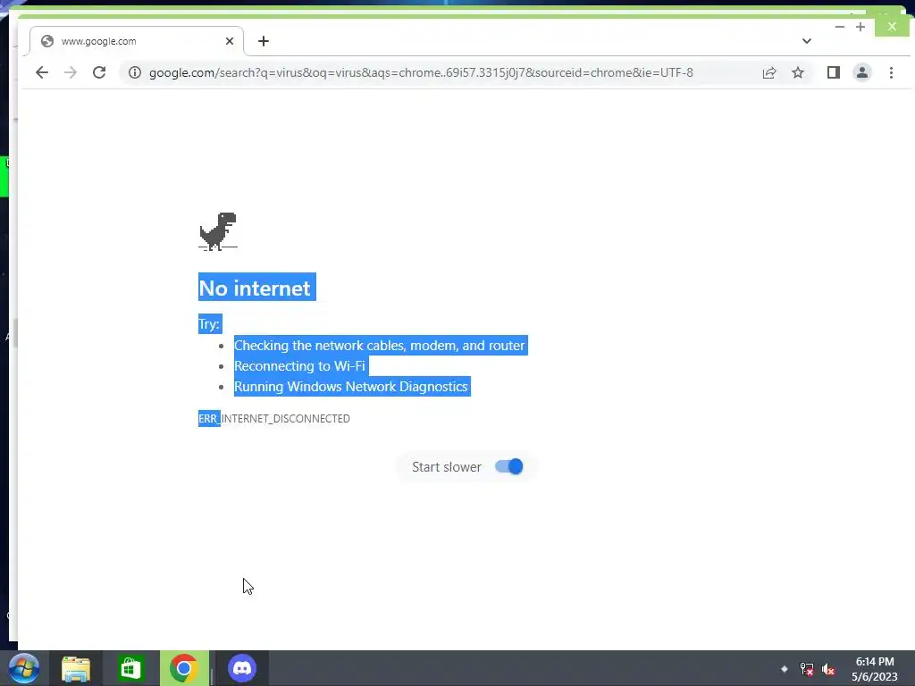Open Discord from the taskbar
The width and height of the screenshot is (915, 686).
pyautogui.click(x=242, y=668)
